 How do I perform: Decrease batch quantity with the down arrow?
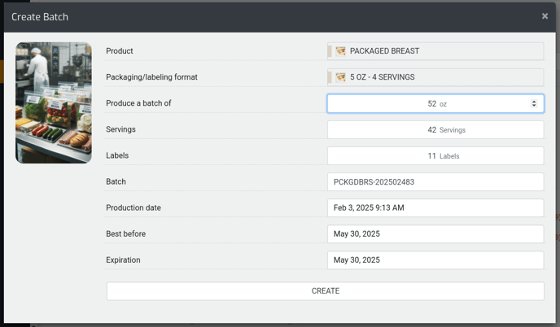(x=534, y=106)
